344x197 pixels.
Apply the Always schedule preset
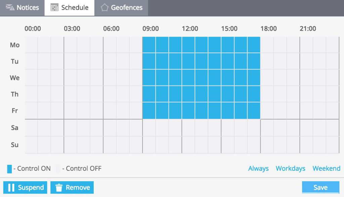pyautogui.click(x=258, y=169)
